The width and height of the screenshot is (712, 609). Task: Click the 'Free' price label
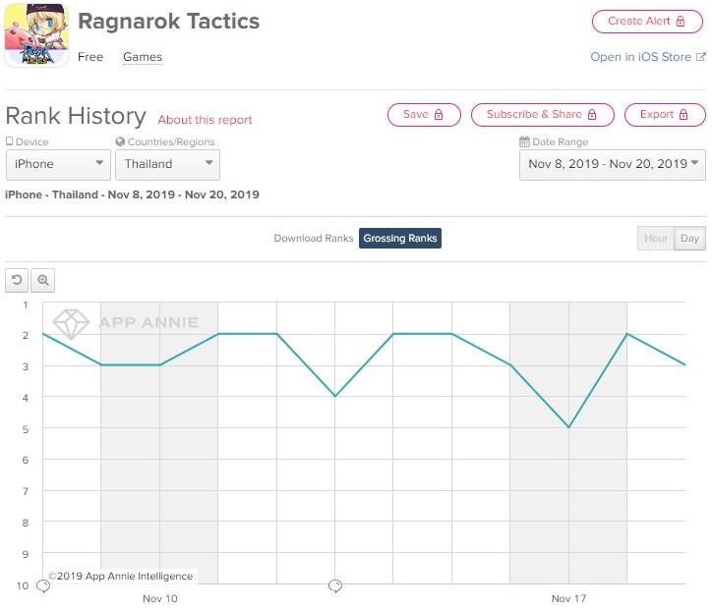pyautogui.click(x=90, y=57)
